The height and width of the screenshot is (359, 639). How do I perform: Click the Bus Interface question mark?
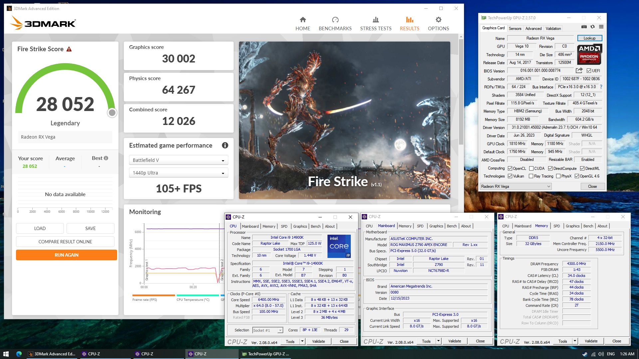click(x=601, y=87)
